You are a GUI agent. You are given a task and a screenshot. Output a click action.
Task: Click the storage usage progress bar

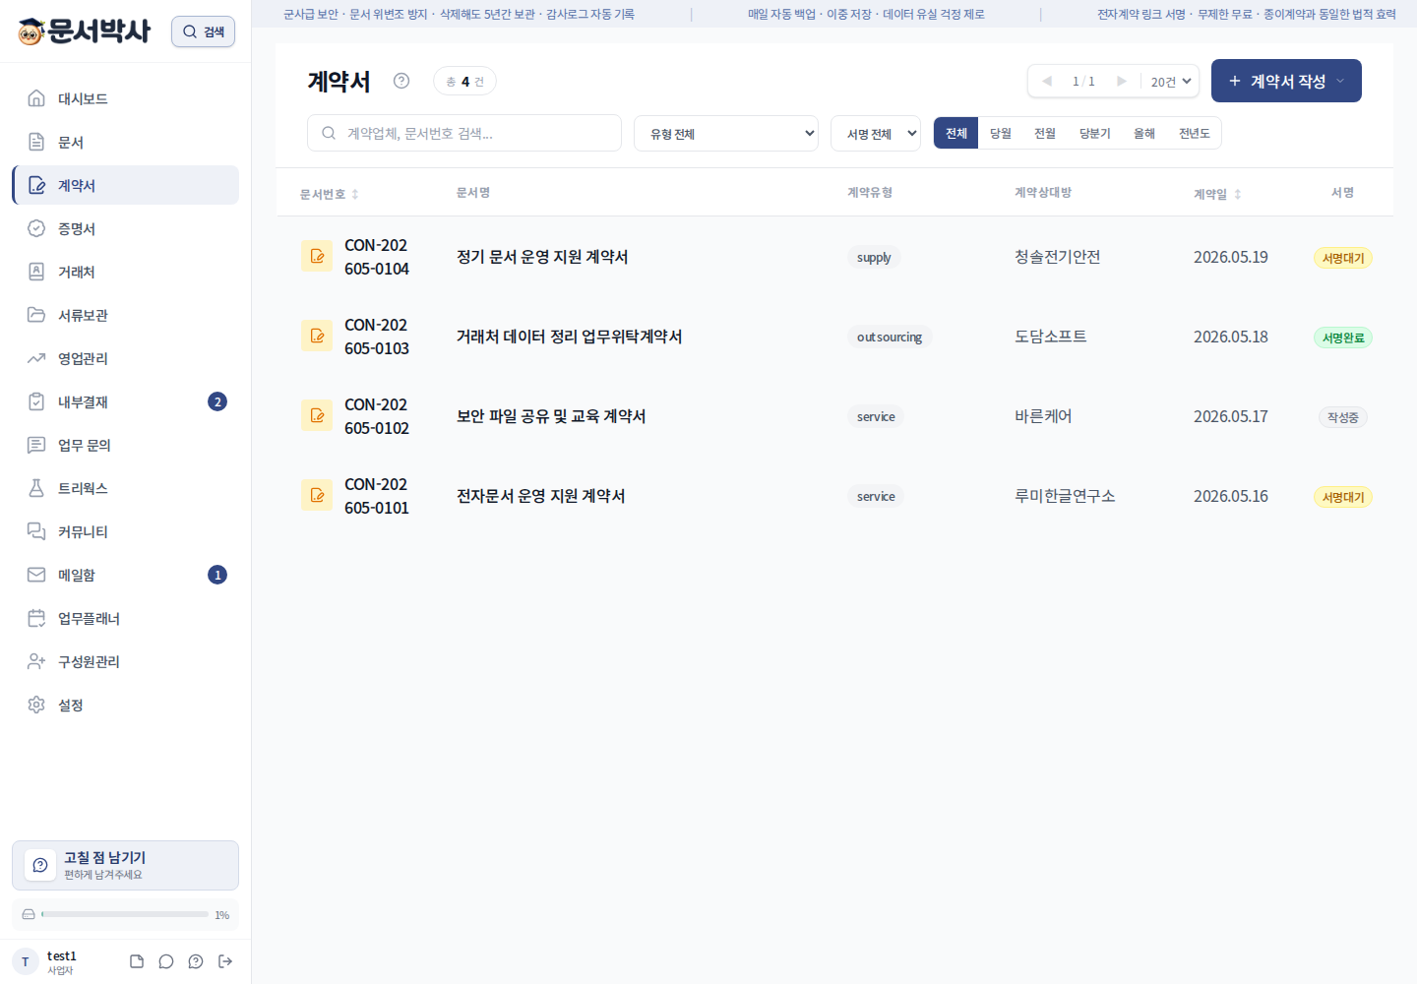[125, 914]
